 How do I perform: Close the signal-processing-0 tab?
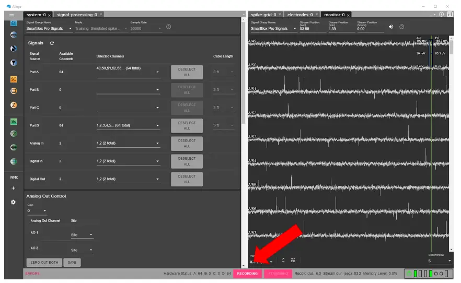100,14
